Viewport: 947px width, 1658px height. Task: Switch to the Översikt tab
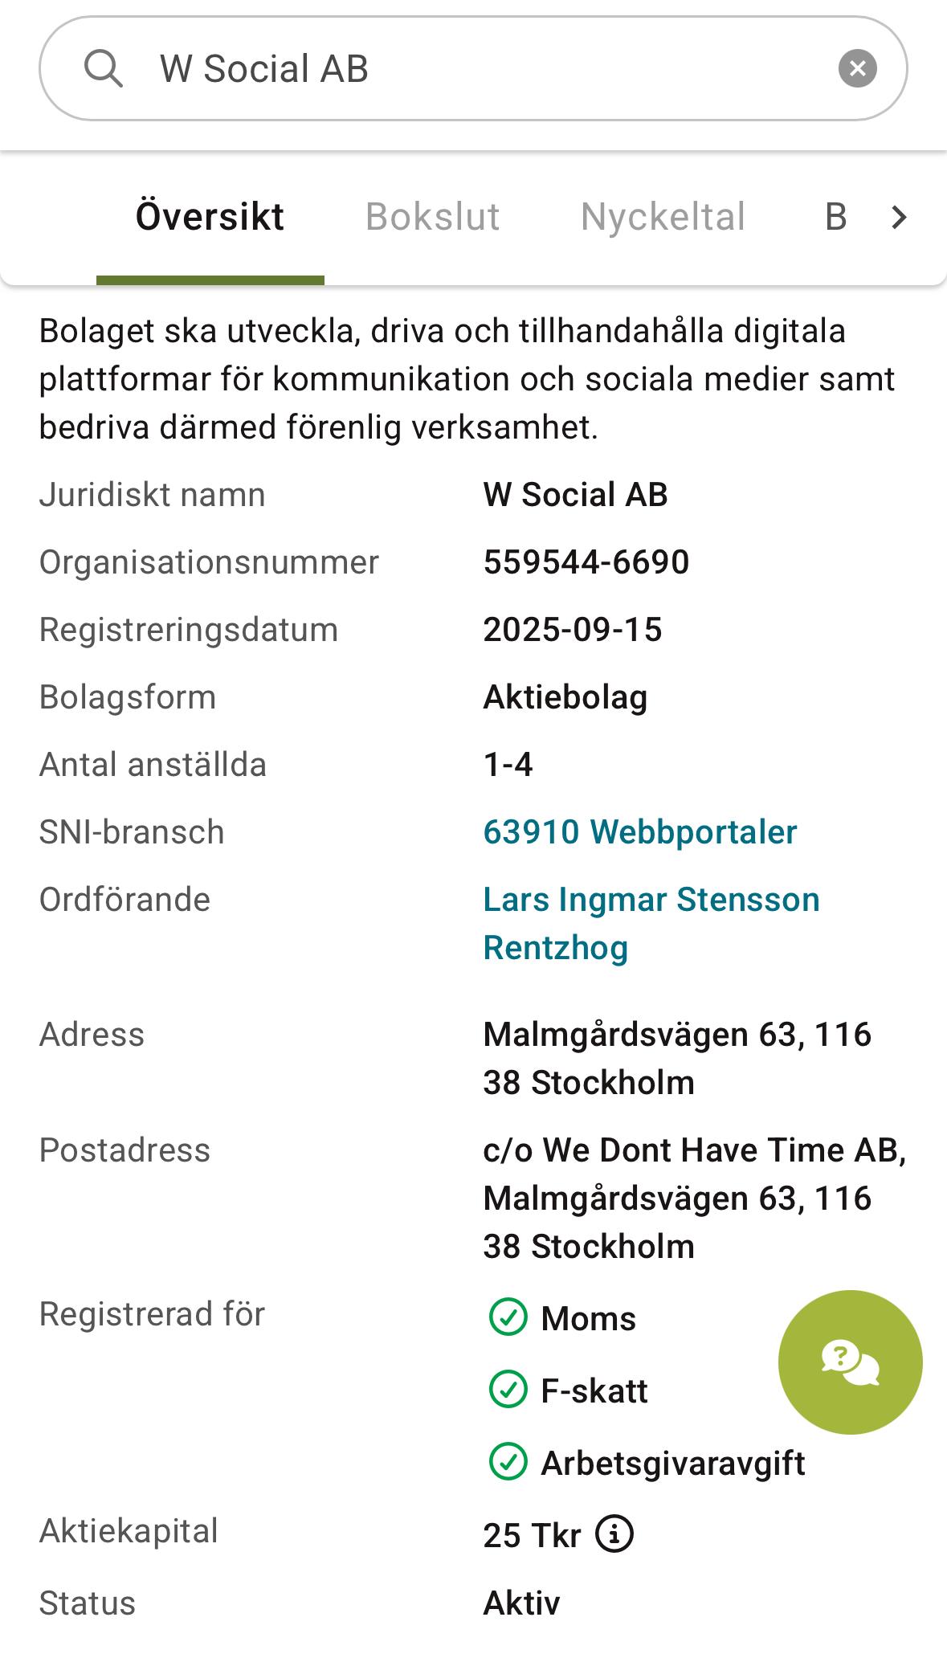[210, 217]
